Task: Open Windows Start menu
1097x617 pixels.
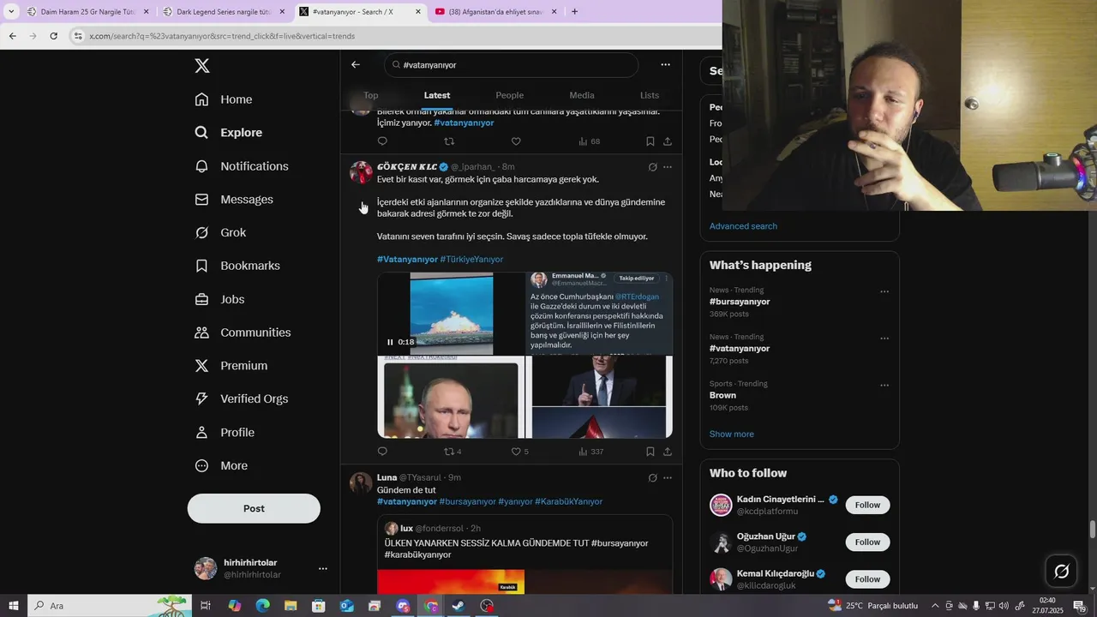Action: tap(13, 606)
